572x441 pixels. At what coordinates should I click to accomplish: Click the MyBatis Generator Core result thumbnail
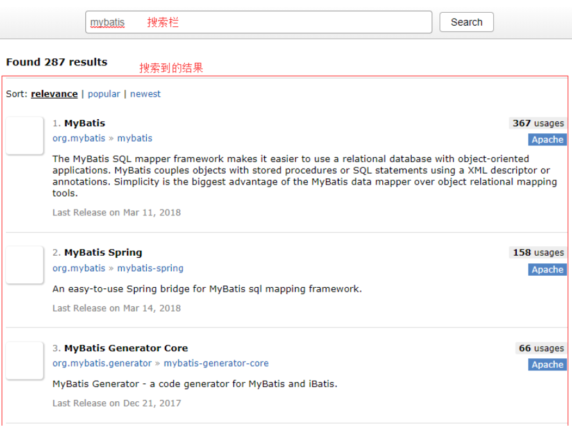25,361
